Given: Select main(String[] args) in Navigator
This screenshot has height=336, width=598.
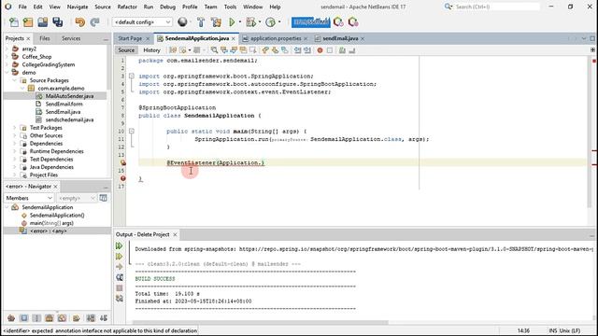Looking at the screenshot, I should pos(51,223).
